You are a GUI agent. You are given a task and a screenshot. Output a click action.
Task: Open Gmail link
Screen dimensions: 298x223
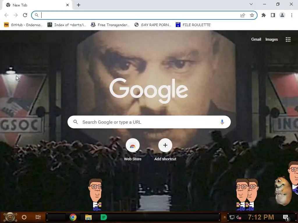coord(256,39)
